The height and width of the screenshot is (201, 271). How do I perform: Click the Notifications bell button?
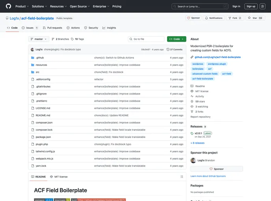pos(214,18)
